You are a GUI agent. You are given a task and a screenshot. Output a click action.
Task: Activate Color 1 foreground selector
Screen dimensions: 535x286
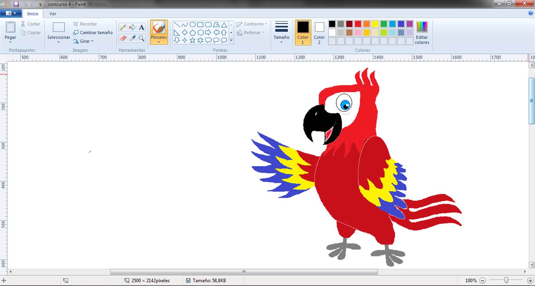click(303, 33)
